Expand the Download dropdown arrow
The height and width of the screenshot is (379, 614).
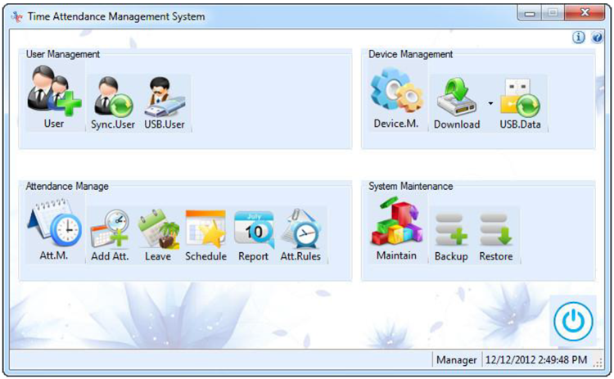(490, 103)
